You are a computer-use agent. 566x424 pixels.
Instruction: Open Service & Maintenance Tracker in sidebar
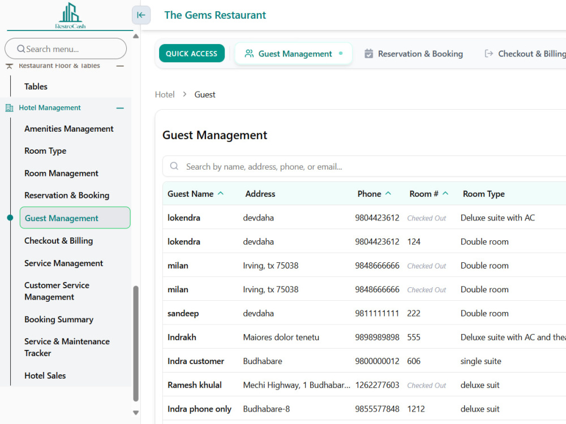click(67, 347)
